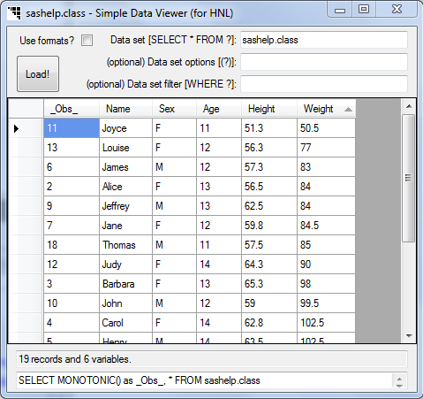This screenshot has width=423, height=399.
Task: Toggle the Use formats checkbox
Action: click(x=87, y=41)
